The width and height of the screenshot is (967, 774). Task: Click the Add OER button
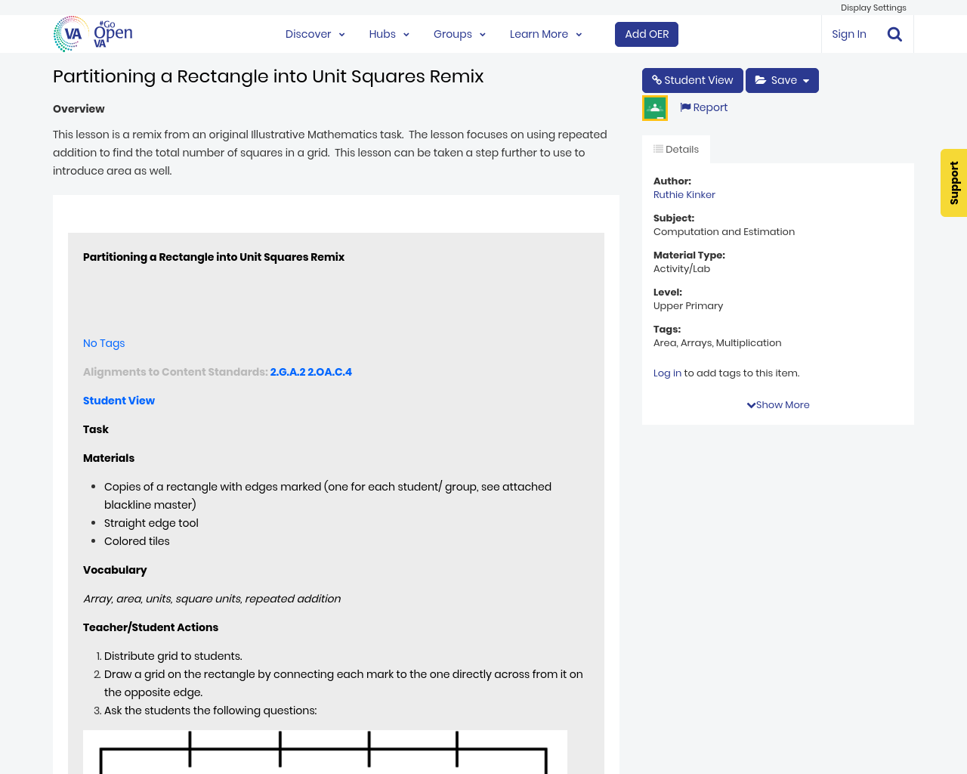(647, 34)
